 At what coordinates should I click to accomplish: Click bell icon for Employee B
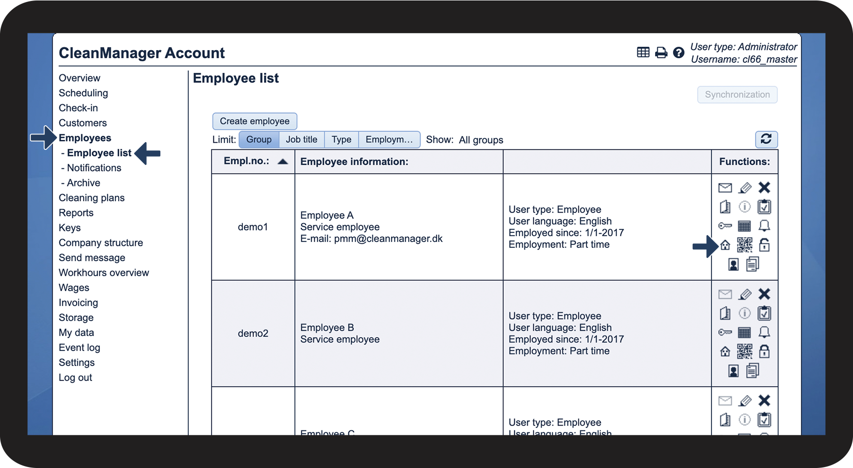(764, 332)
